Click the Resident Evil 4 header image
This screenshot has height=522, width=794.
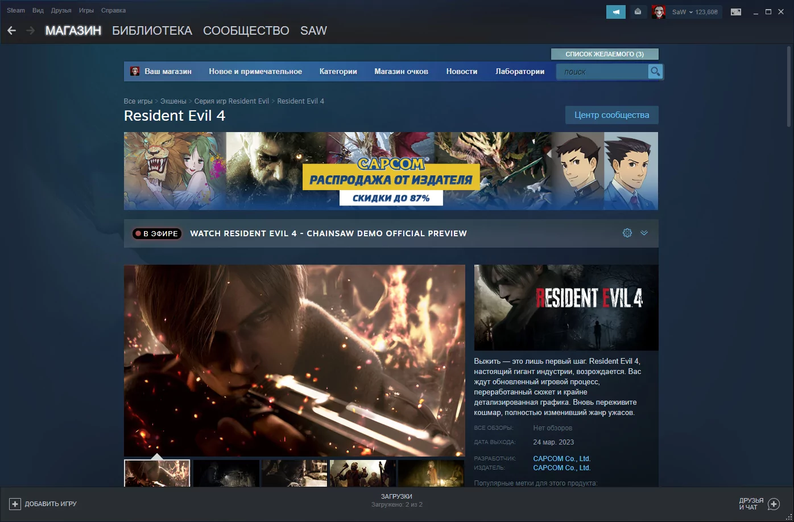pos(566,307)
